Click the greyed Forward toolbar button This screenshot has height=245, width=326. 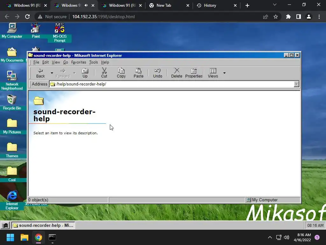[63, 73]
